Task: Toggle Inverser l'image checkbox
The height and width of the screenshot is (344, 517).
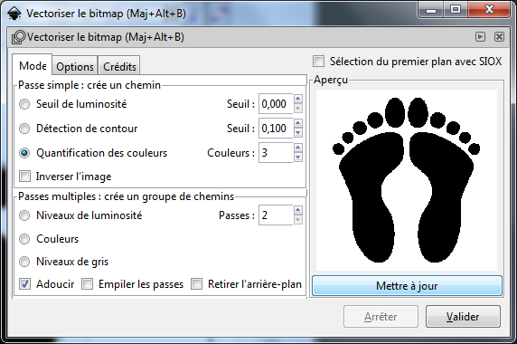Action: tap(24, 177)
